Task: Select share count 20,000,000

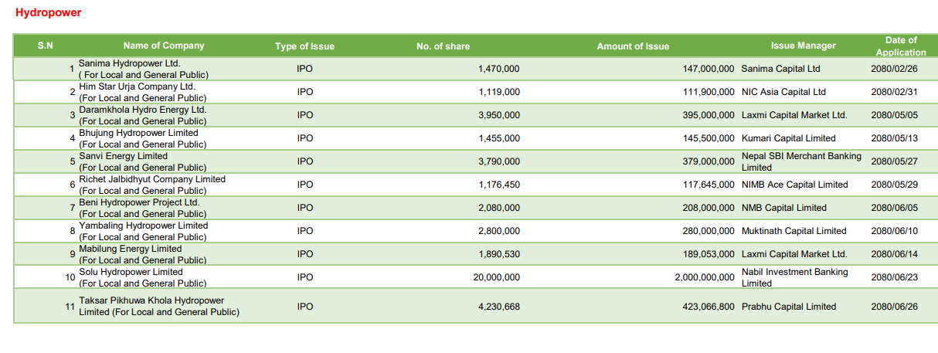Action: pyautogui.click(x=497, y=277)
